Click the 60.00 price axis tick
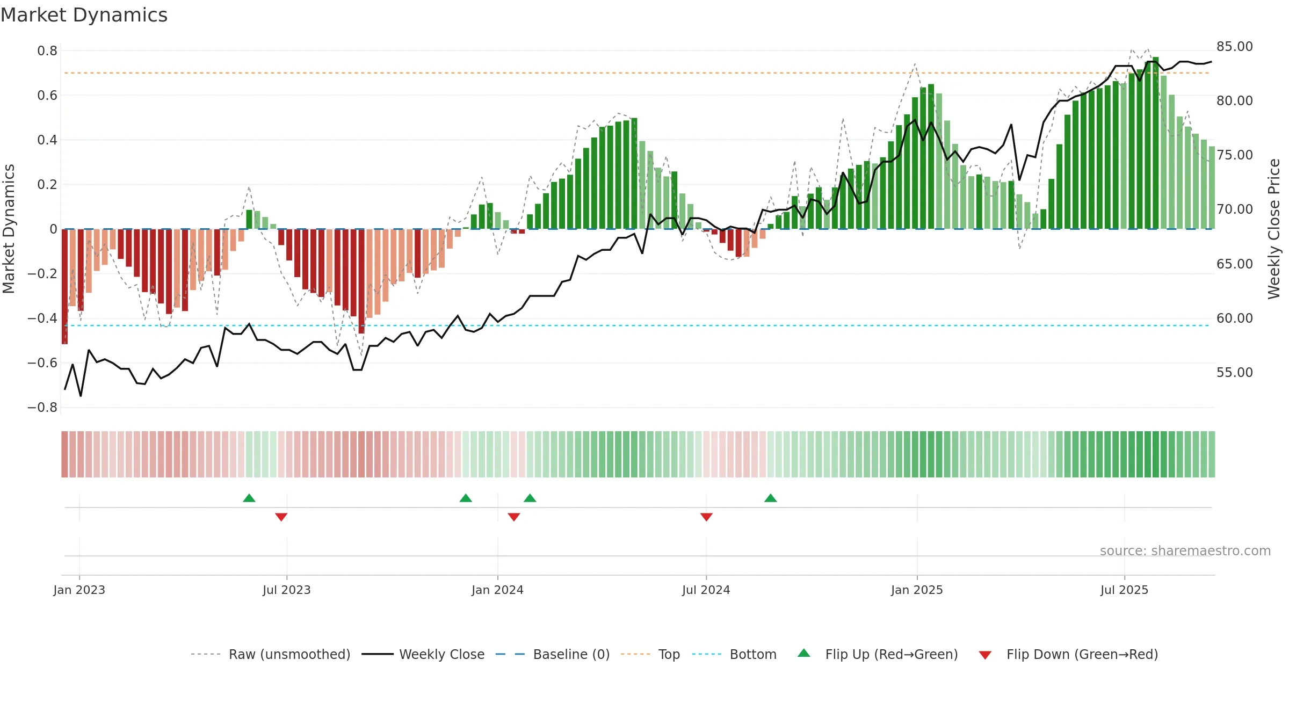The image size is (1289, 725). coord(1235,318)
